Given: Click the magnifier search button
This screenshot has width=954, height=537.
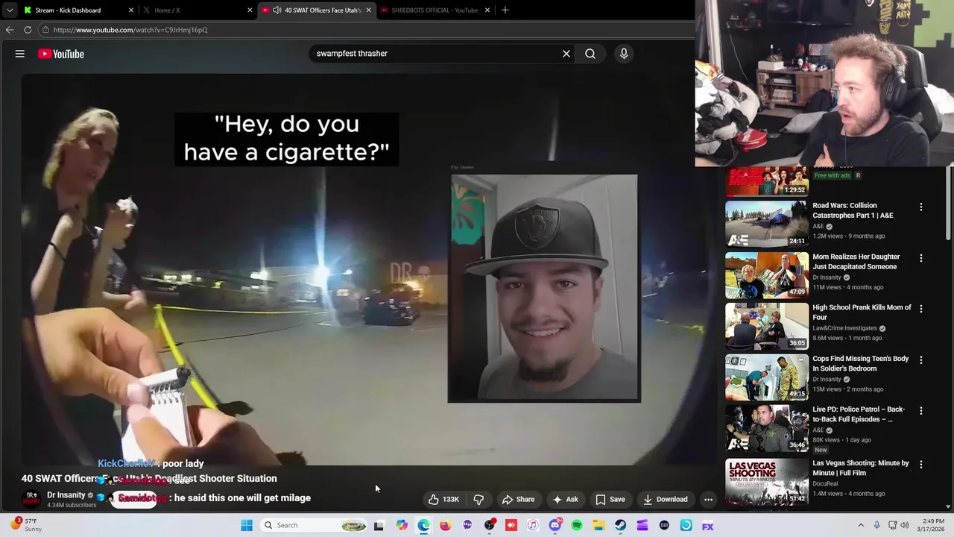Looking at the screenshot, I should pos(590,54).
